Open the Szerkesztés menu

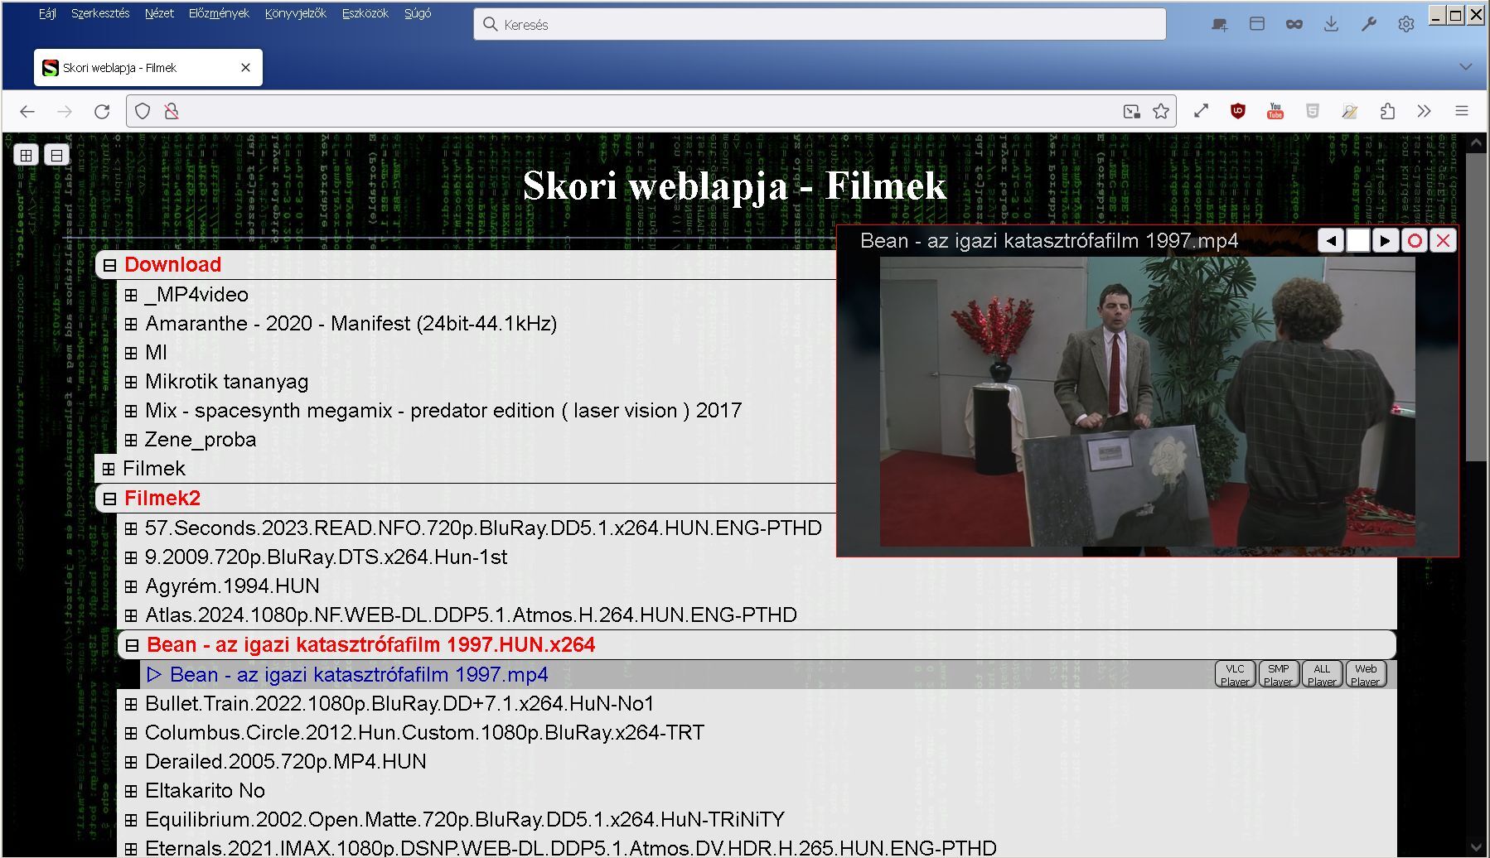(x=100, y=13)
